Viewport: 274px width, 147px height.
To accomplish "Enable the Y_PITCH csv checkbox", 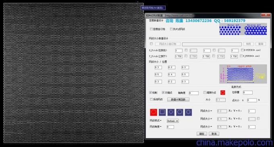I will pyautogui.click(x=241, y=56).
